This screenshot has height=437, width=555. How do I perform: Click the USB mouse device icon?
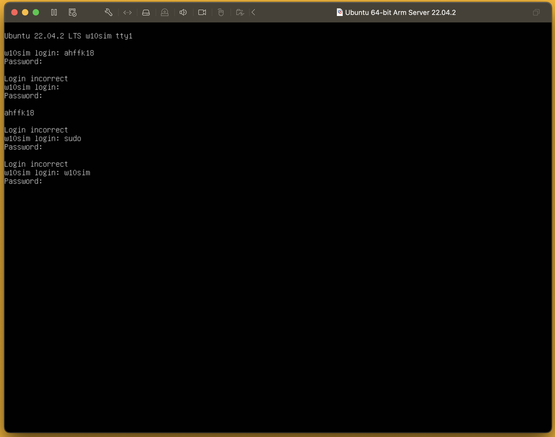[x=221, y=12]
